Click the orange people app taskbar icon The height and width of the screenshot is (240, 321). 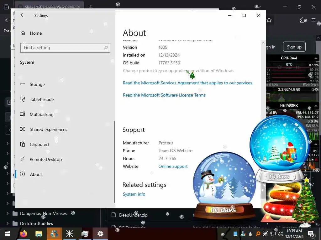[54, 234]
